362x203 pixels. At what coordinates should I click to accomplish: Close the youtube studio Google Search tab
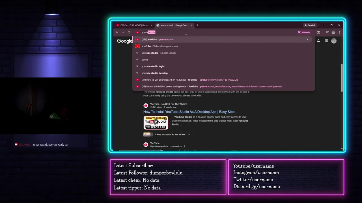191,25
